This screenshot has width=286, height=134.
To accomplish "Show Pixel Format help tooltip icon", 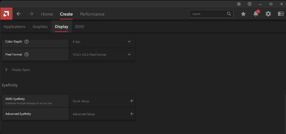I will tap(26, 55).
